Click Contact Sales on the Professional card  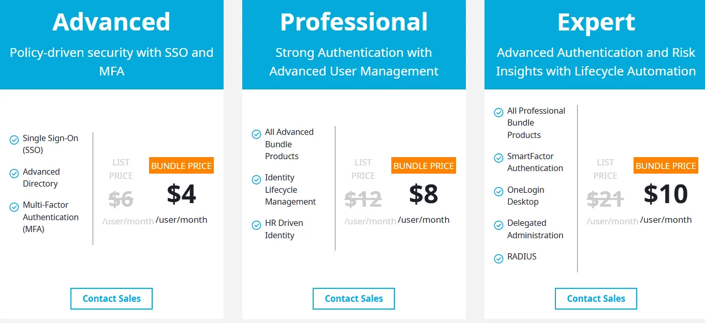354,298
